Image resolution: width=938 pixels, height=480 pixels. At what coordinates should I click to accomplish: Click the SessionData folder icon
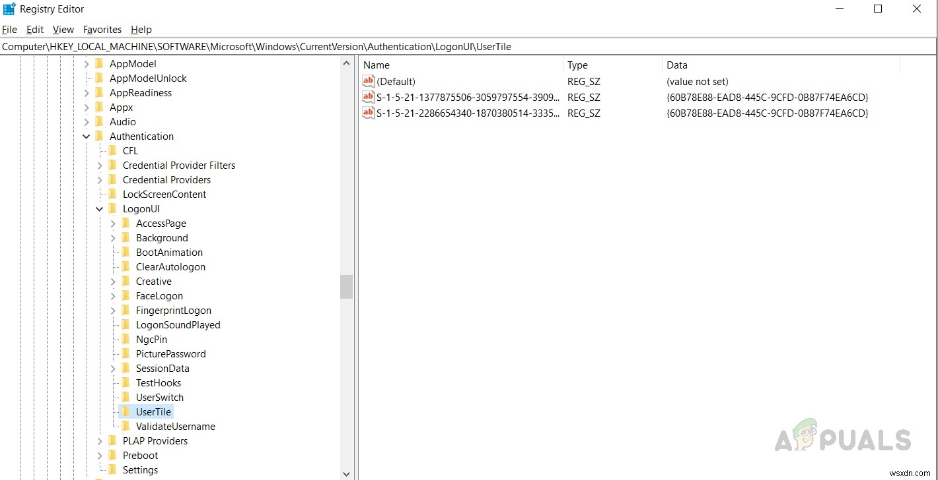pyautogui.click(x=126, y=369)
